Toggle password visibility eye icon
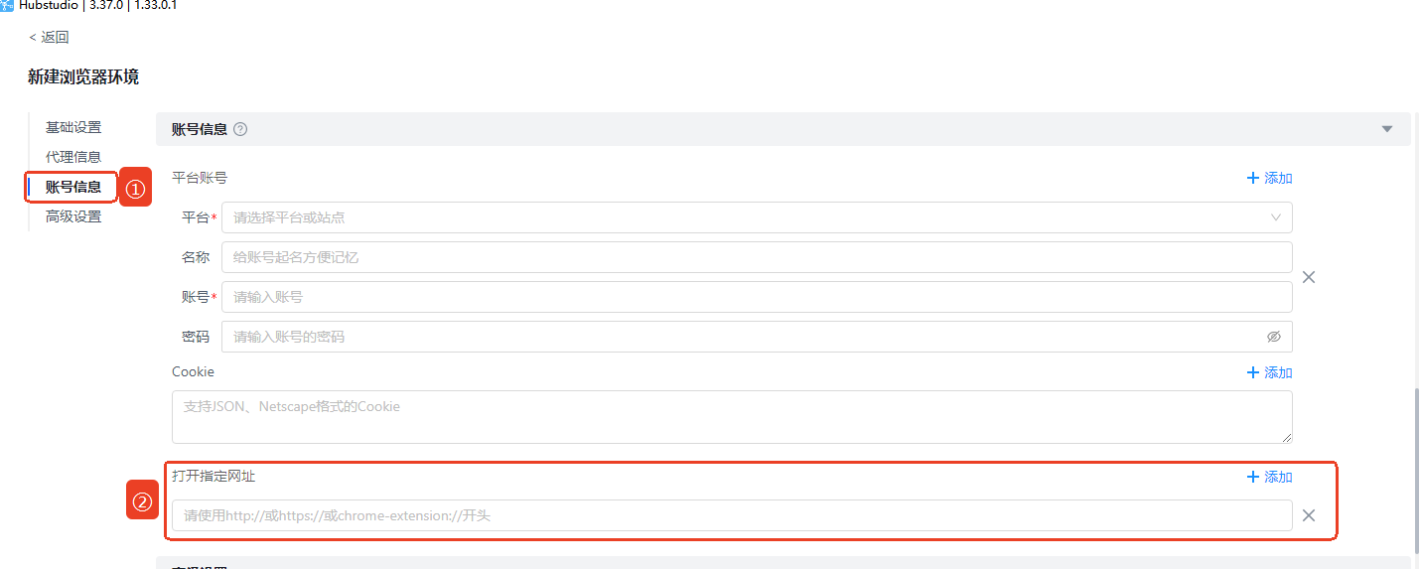This screenshot has width=1421, height=569. (x=1274, y=337)
